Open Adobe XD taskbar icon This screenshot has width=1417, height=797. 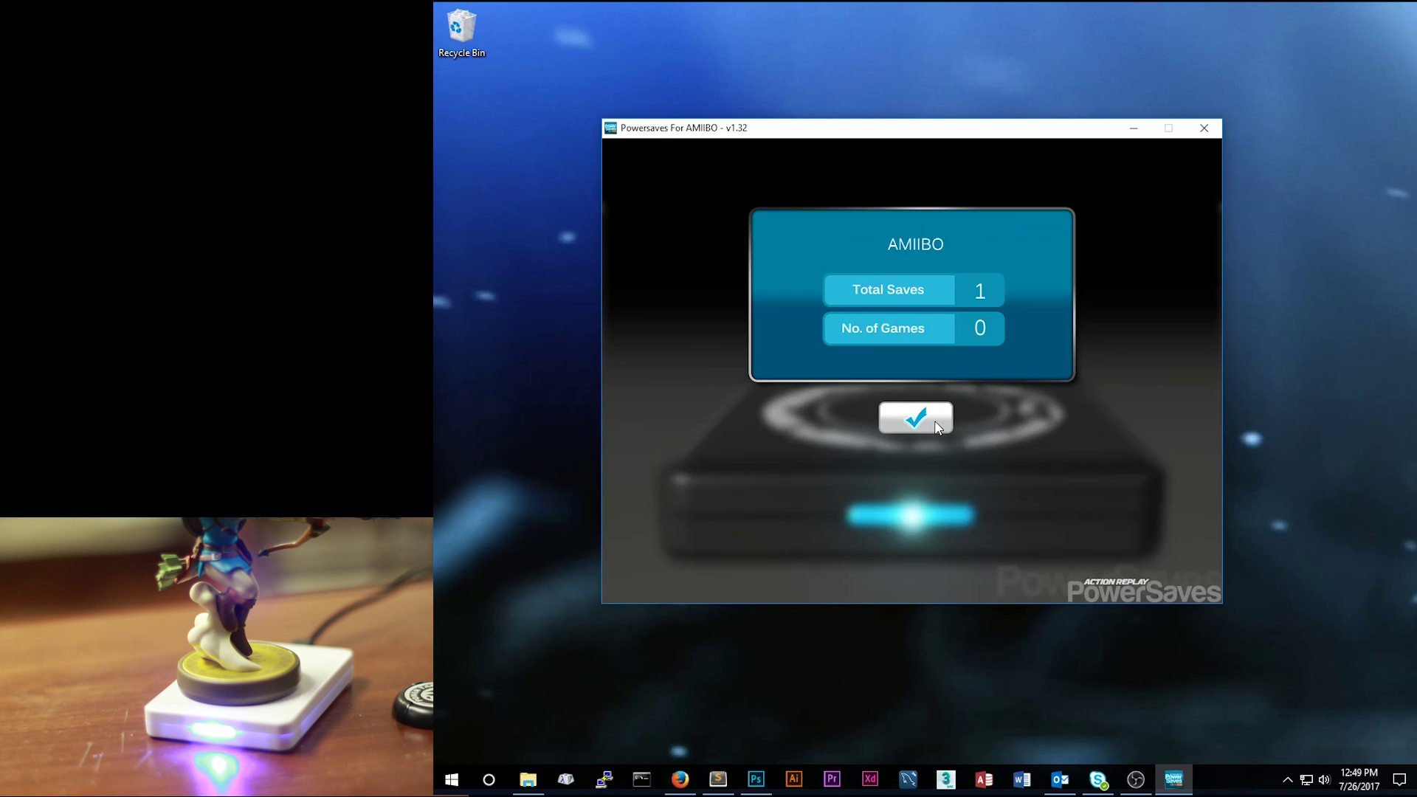(870, 779)
